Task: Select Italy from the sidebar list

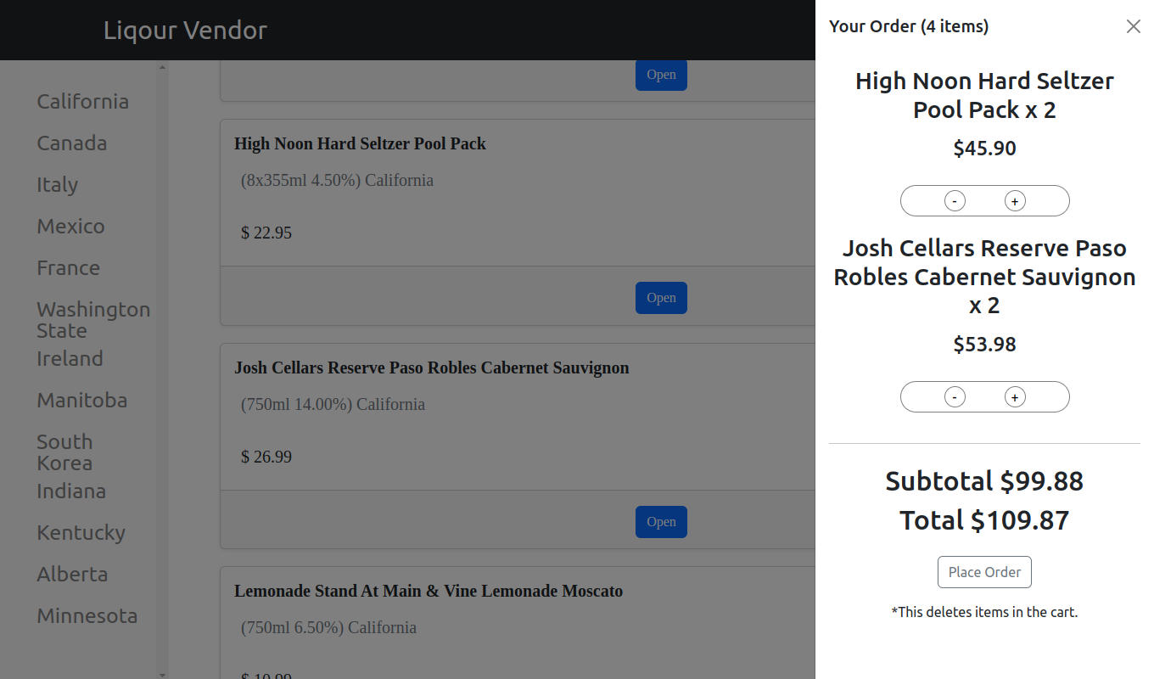Action: click(57, 184)
